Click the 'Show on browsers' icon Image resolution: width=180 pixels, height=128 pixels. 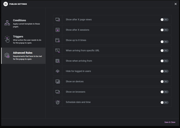[x=58, y=92]
